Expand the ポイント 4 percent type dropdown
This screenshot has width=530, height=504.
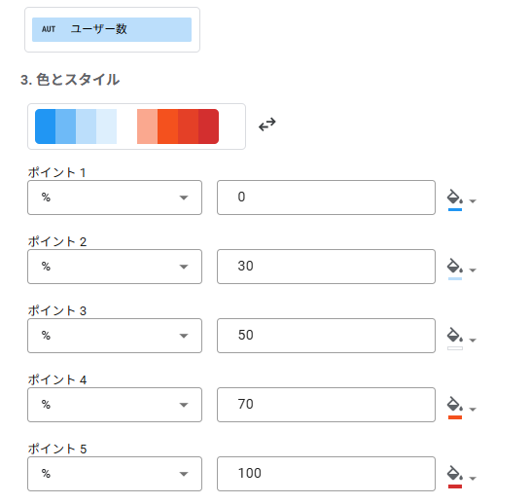tap(115, 405)
